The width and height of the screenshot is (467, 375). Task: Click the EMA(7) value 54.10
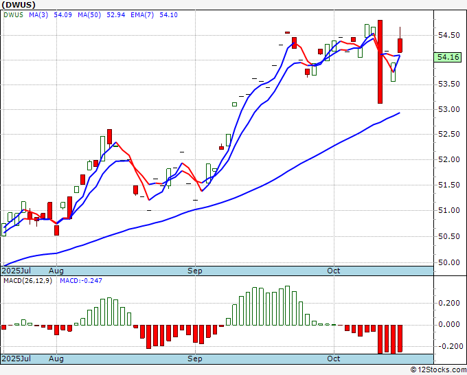[168, 15]
